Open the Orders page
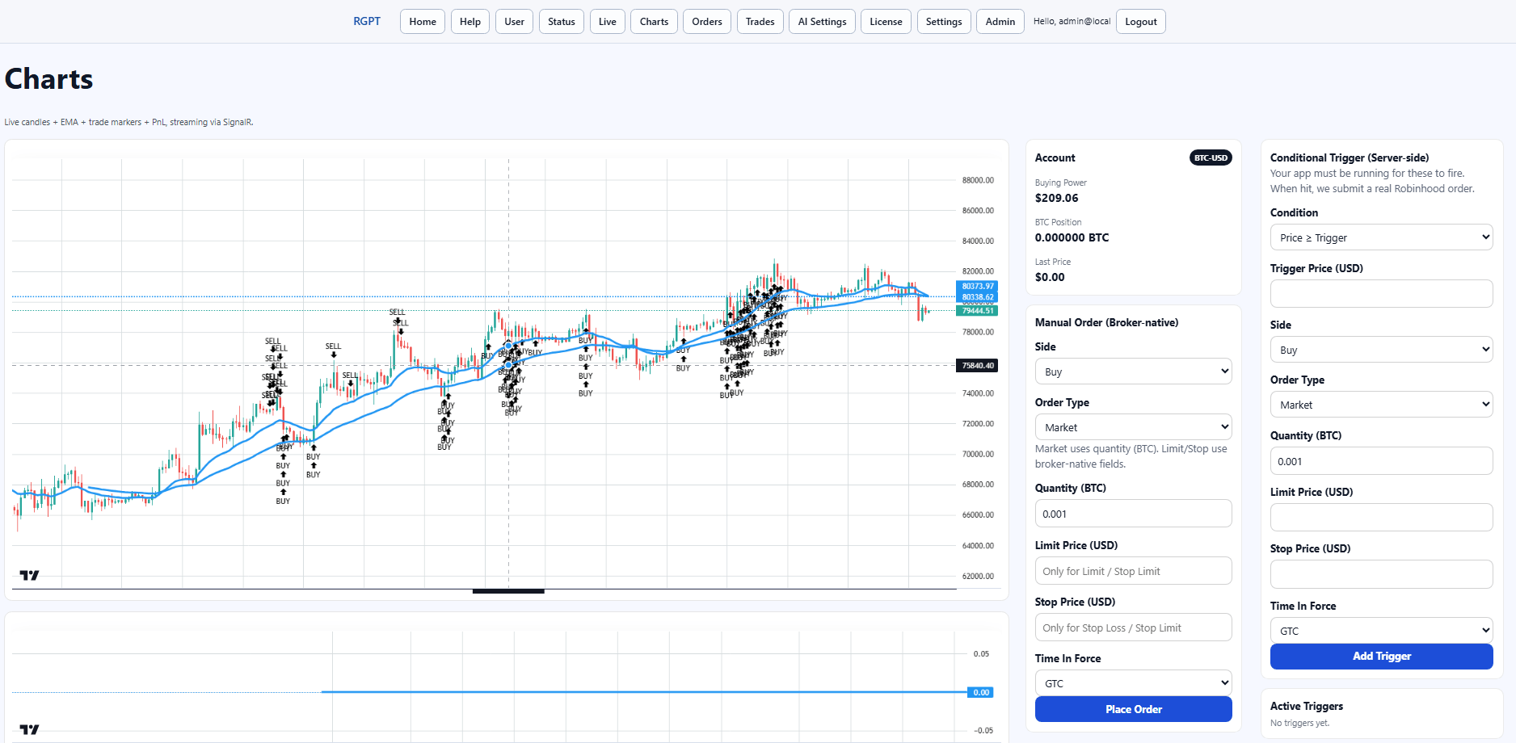The image size is (1516, 743). pos(707,22)
